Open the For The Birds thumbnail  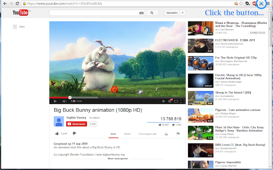pos(201,63)
